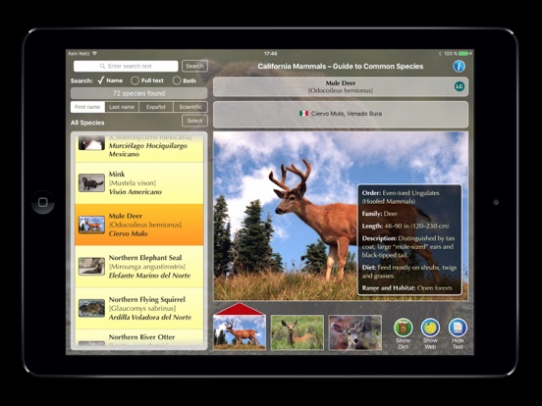542x406 pixels.
Task: Select the Mule Deer list entry
Action: tap(139, 225)
